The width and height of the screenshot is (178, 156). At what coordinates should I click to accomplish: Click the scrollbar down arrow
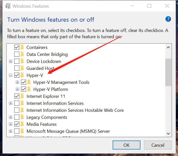tap(168, 134)
